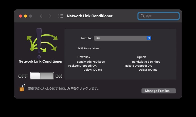Focus the search field in toolbar
The image size is (196, 117).
click(x=159, y=16)
